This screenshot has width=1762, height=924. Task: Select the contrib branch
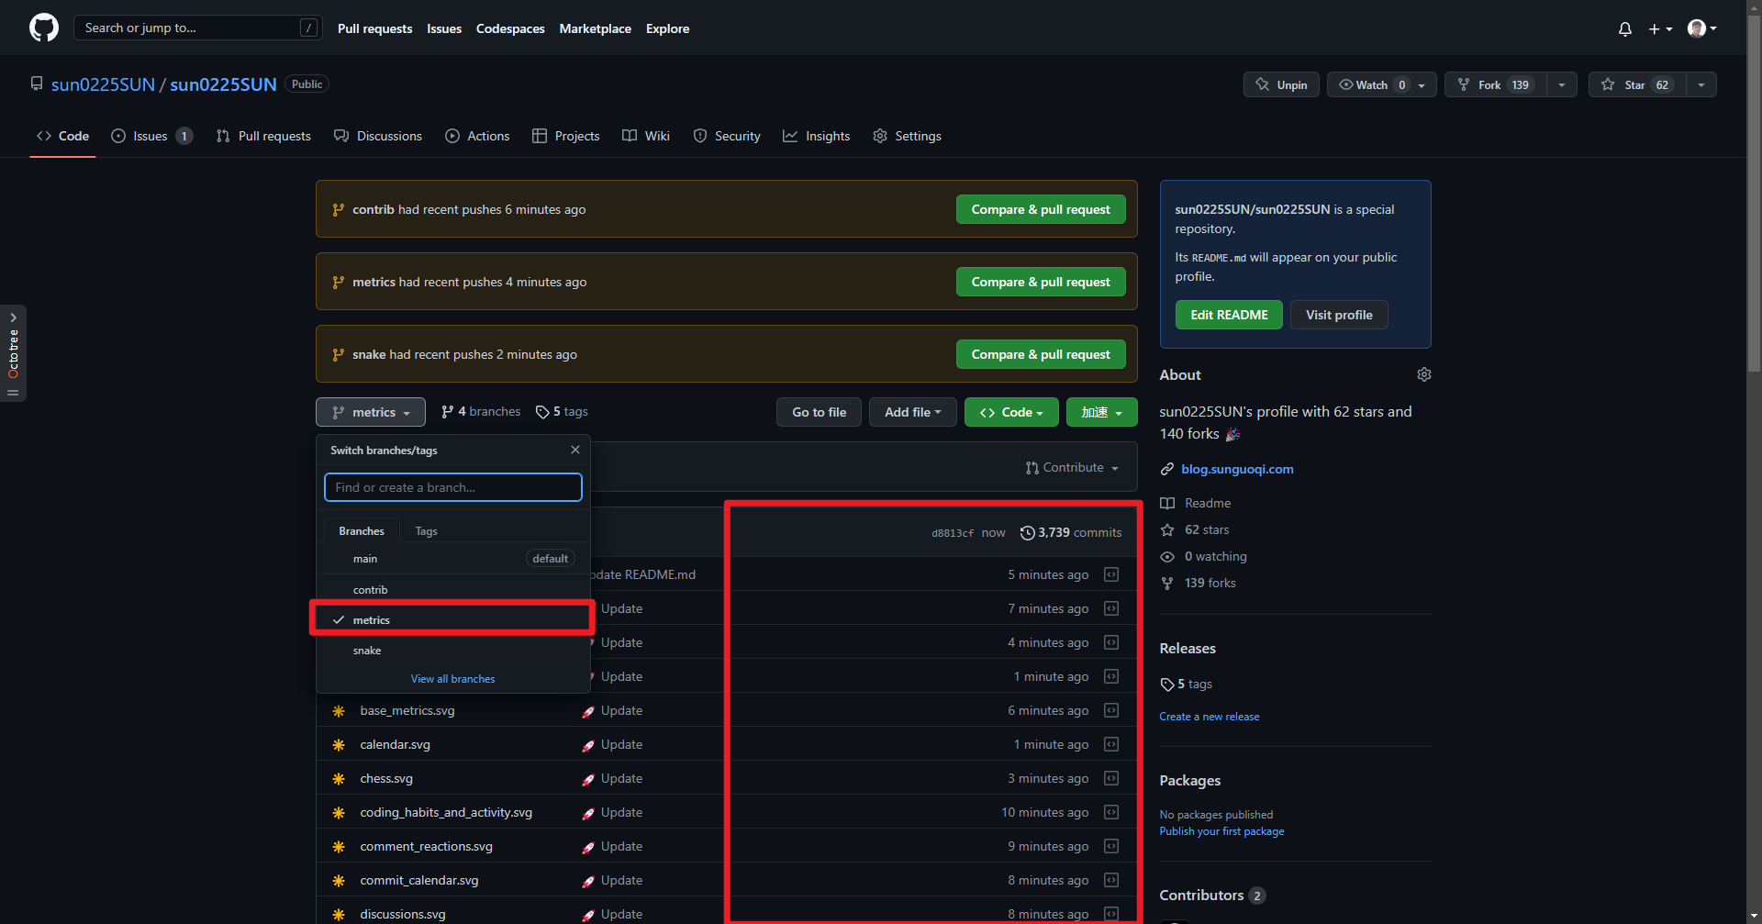(453, 590)
